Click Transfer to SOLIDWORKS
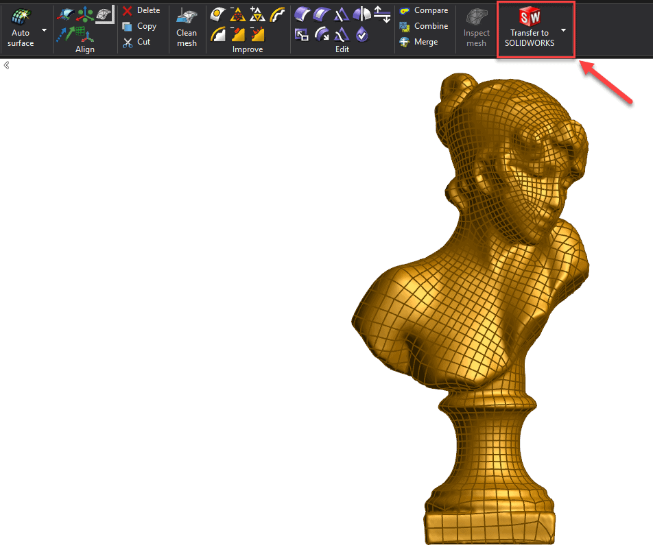This screenshot has width=653, height=552. (x=530, y=27)
